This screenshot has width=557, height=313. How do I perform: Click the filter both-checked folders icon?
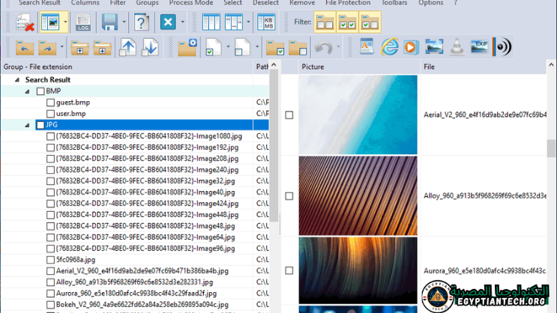point(347,22)
